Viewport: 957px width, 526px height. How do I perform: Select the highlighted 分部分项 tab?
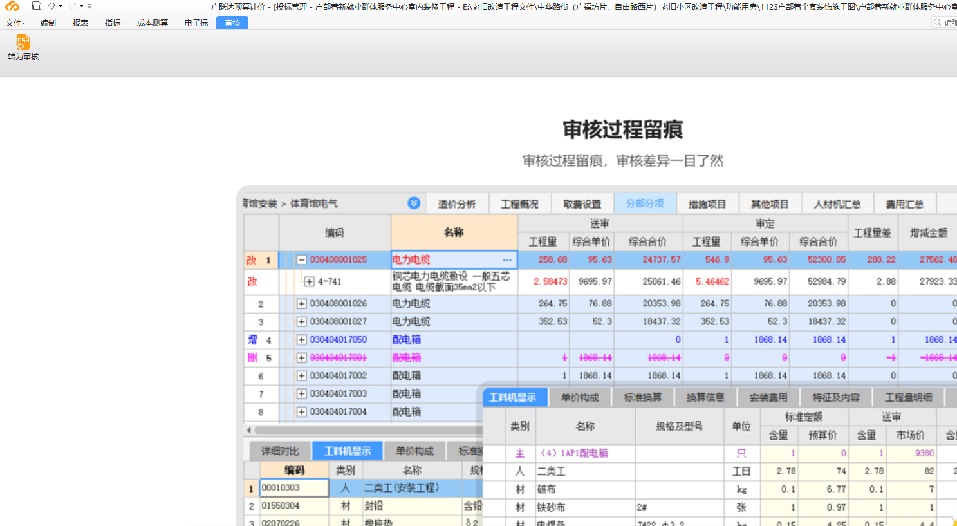tap(645, 203)
